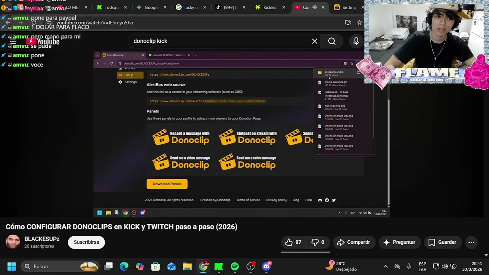Bookmark this page with the star icon
This screenshot has height=275, width=489.
tap(359, 23)
